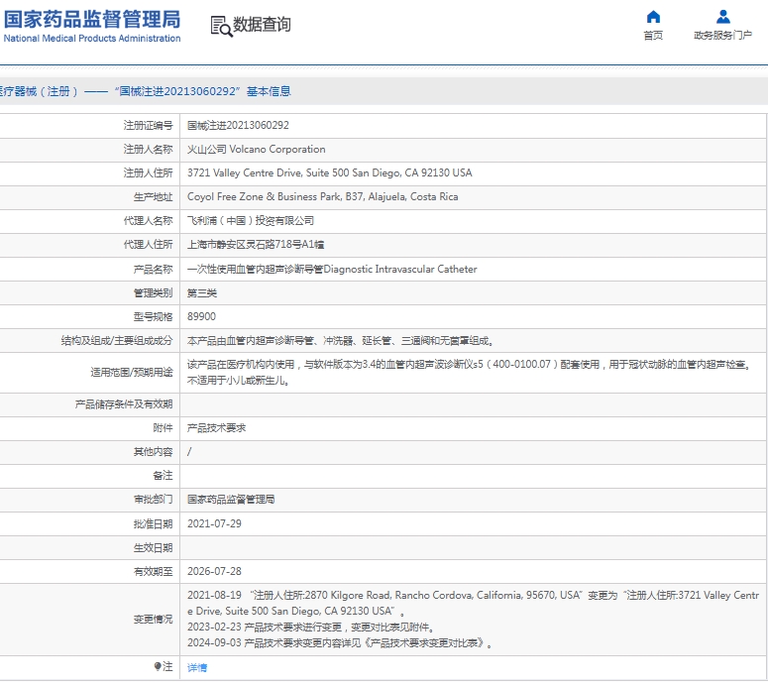Click approval department value 国家药品监督管理局
This screenshot has width=768, height=686.
point(231,500)
